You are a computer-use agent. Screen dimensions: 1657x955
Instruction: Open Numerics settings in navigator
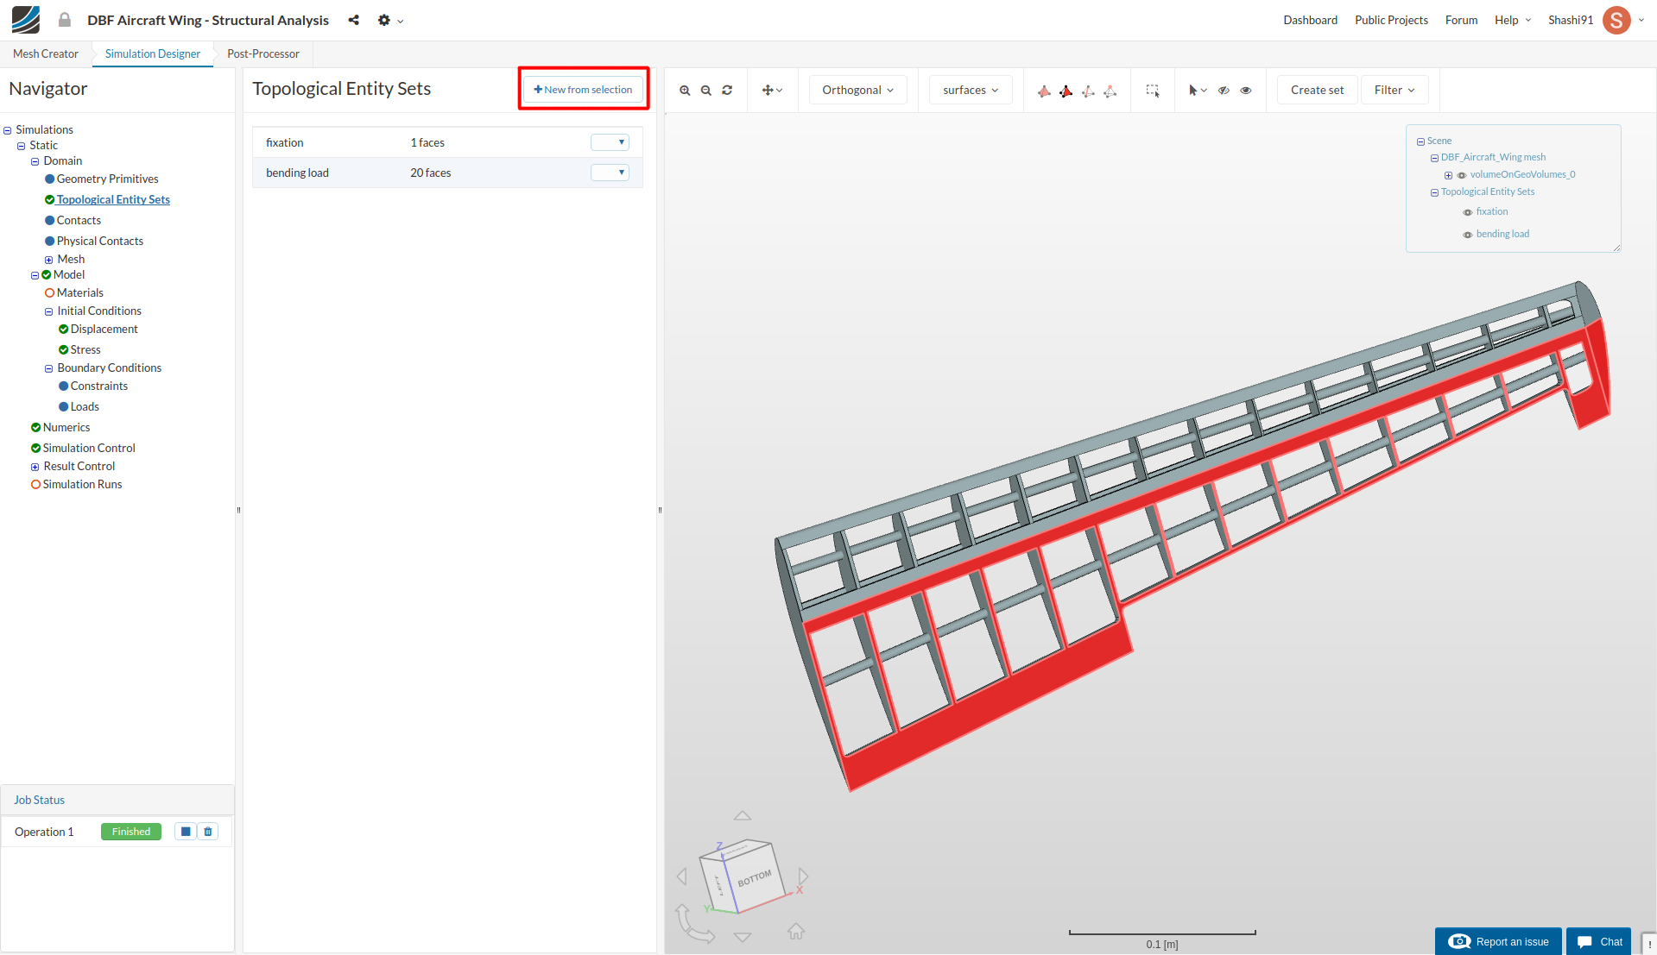(x=66, y=427)
